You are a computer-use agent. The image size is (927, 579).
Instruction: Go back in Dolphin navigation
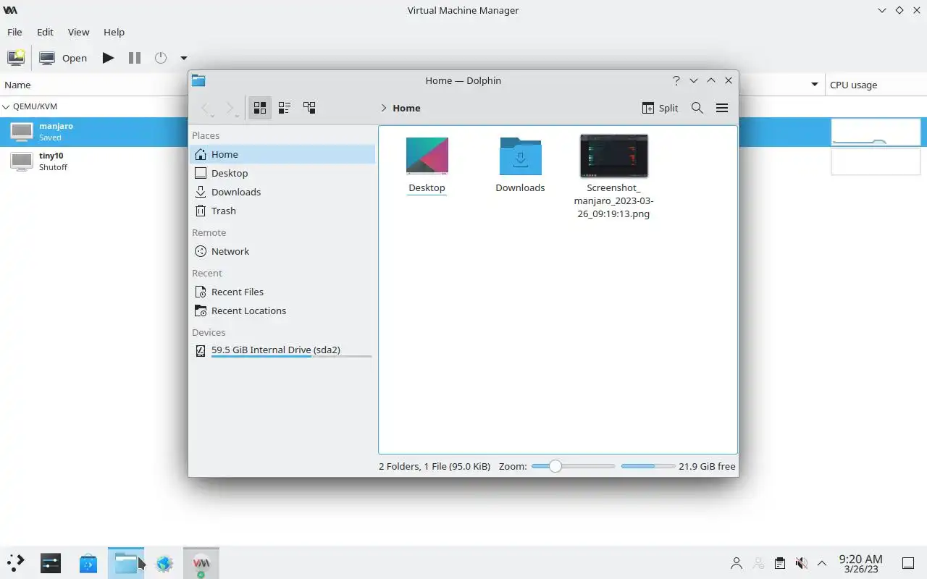[x=205, y=108]
